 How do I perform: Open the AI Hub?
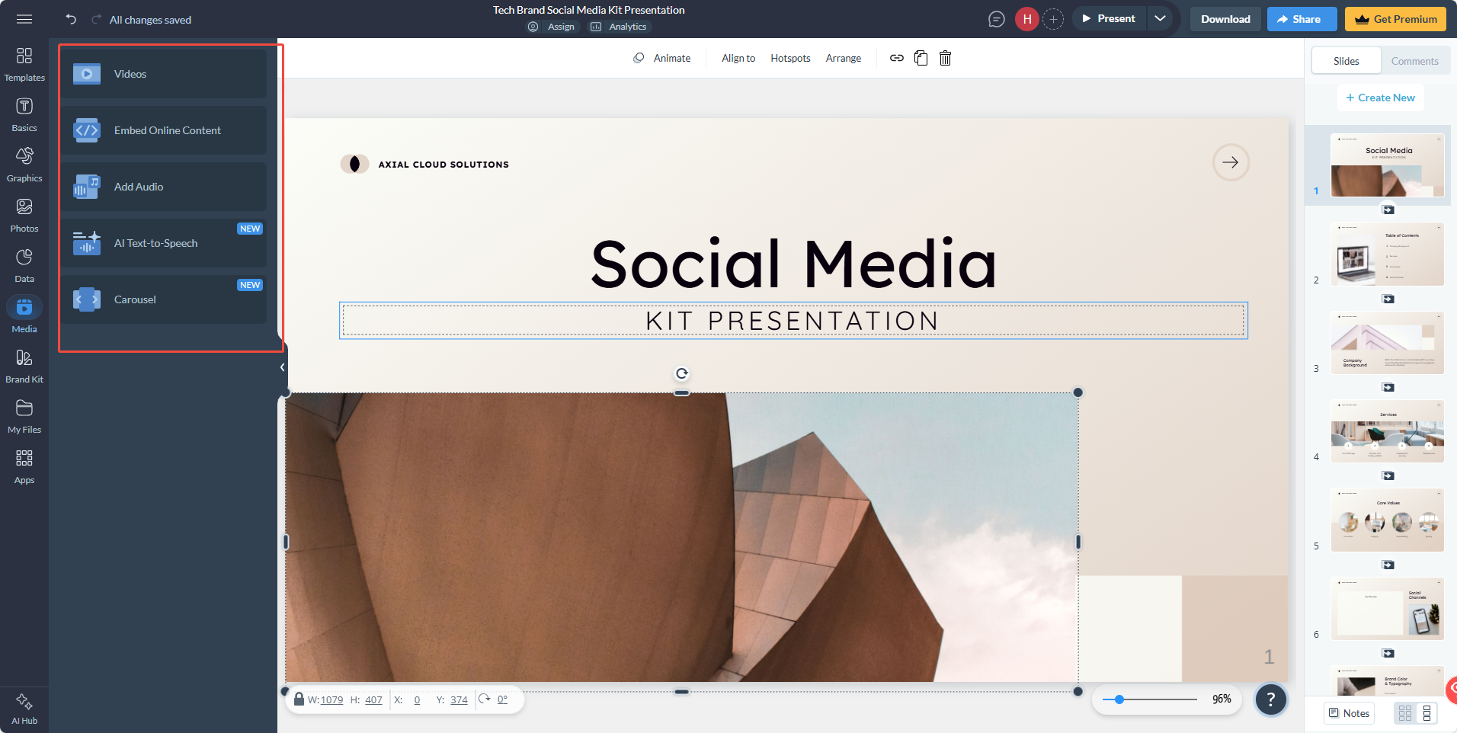point(24,708)
